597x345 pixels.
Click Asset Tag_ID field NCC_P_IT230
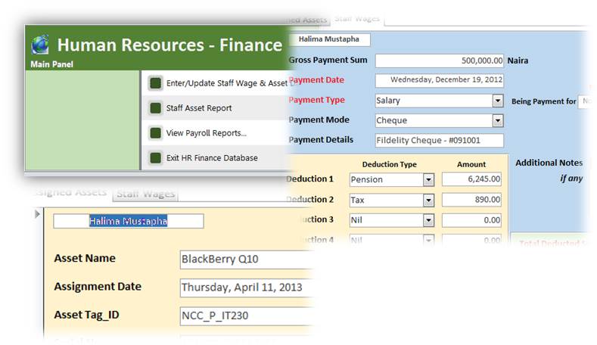click(x=247, y=315)
